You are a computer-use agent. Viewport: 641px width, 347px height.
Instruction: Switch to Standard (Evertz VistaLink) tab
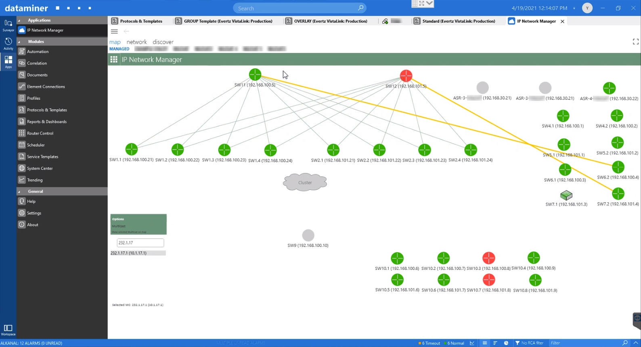(455, 21)
